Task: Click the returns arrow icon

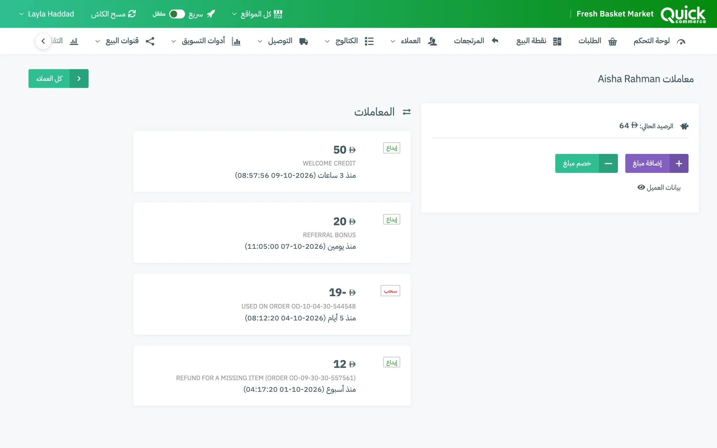Action: [x=495, y=41]
